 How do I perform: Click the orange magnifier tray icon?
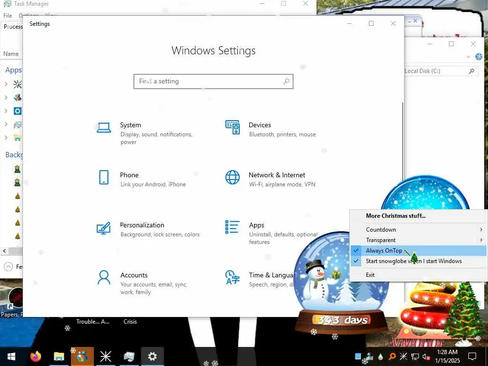(392, 356)
